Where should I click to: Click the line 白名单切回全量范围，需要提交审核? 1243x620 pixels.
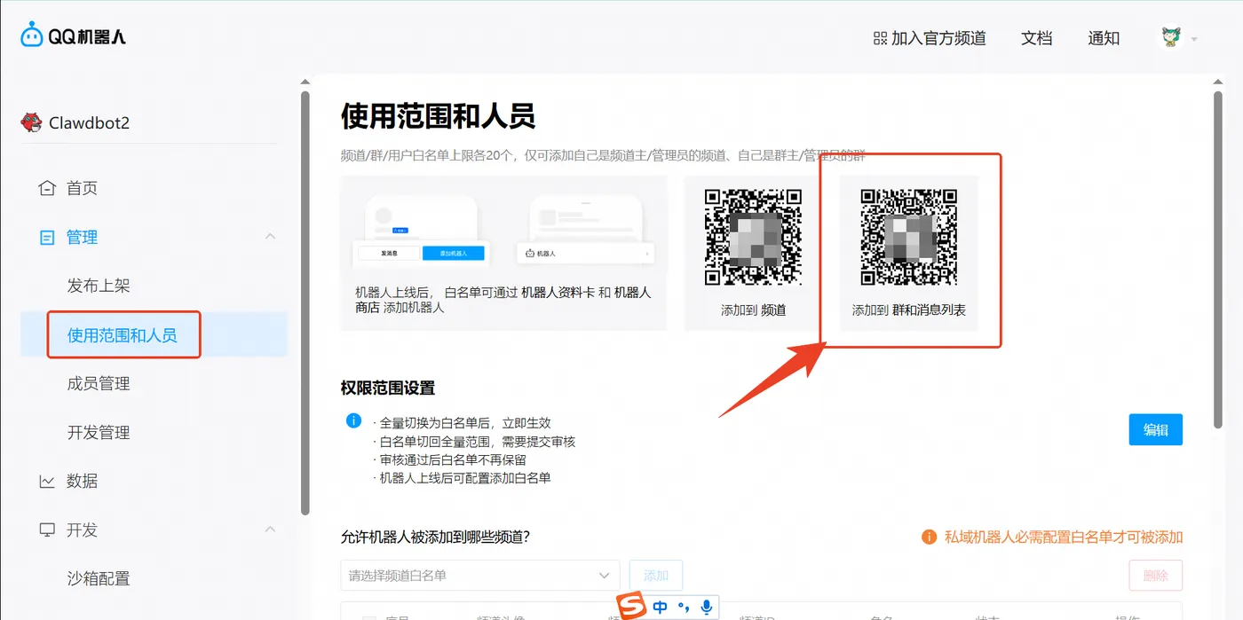474,441
